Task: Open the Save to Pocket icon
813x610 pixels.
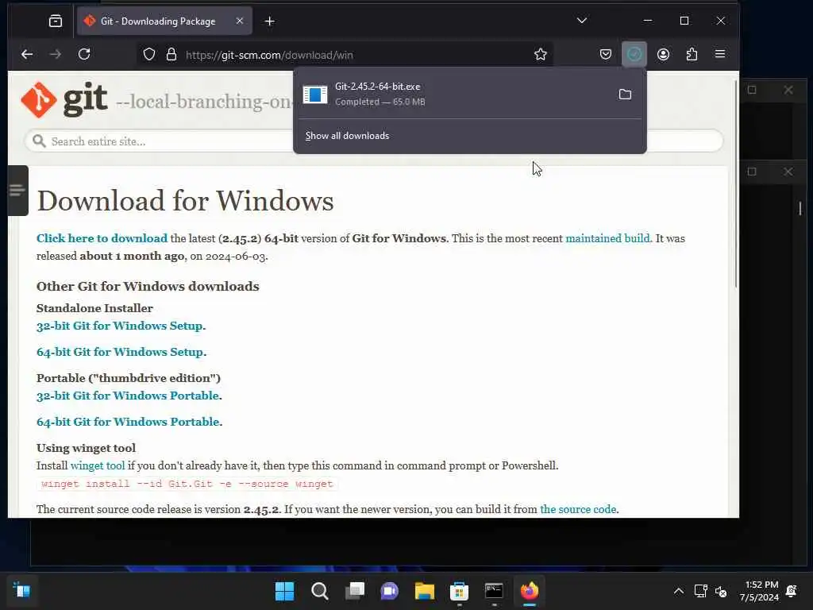Action: (605, 54)
